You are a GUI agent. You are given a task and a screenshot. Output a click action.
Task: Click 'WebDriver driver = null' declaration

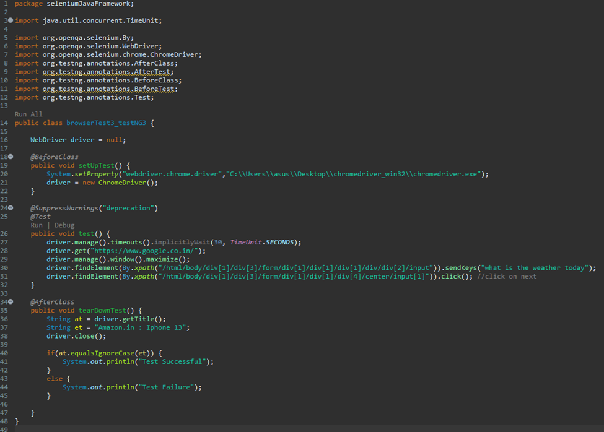[x=78, y=140]
